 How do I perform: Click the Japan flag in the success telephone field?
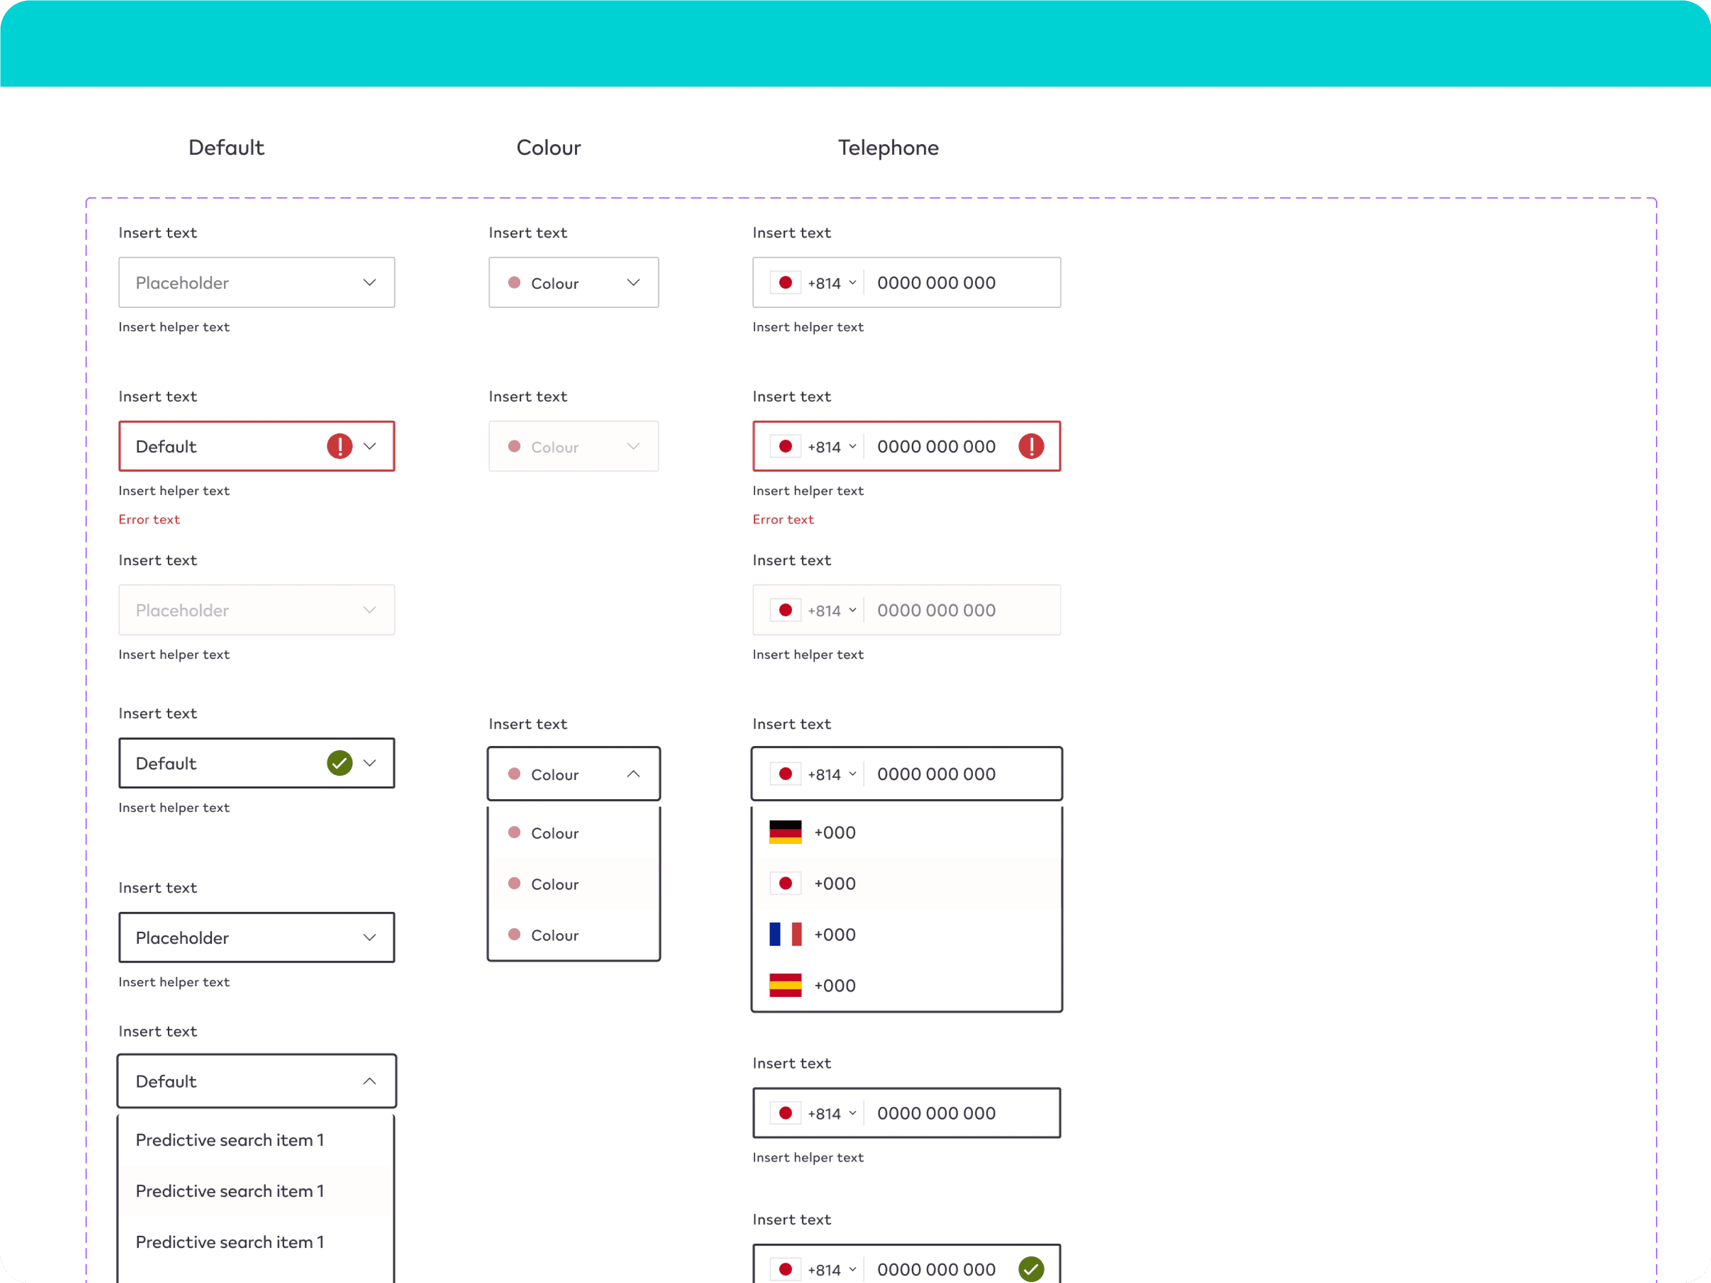click(785, 1269)
